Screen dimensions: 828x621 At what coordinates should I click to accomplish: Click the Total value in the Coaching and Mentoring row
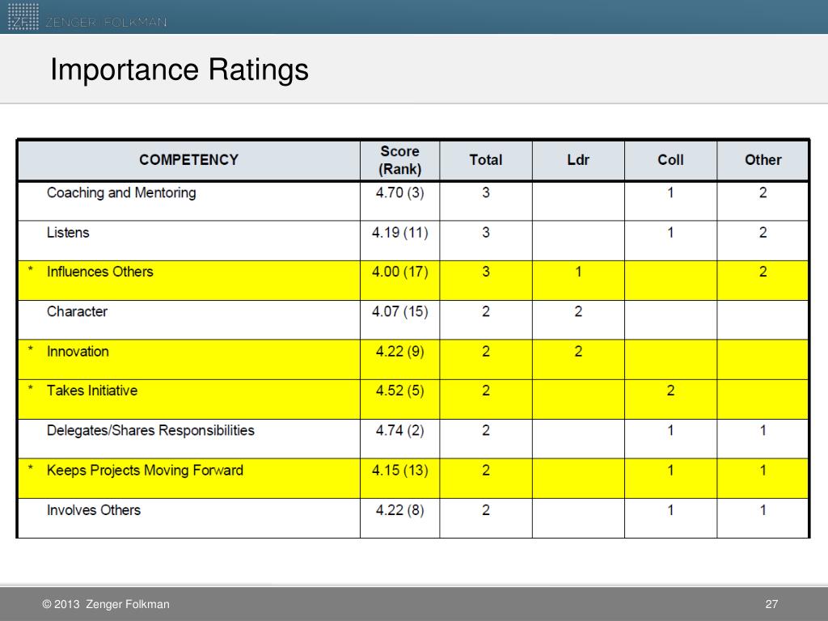click(486, 192)
